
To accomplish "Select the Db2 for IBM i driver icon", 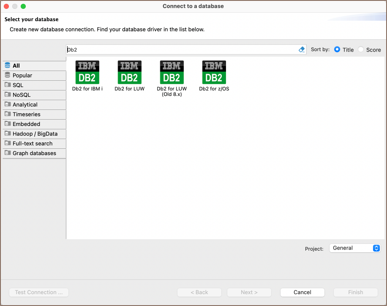I will tap(87, 72).
